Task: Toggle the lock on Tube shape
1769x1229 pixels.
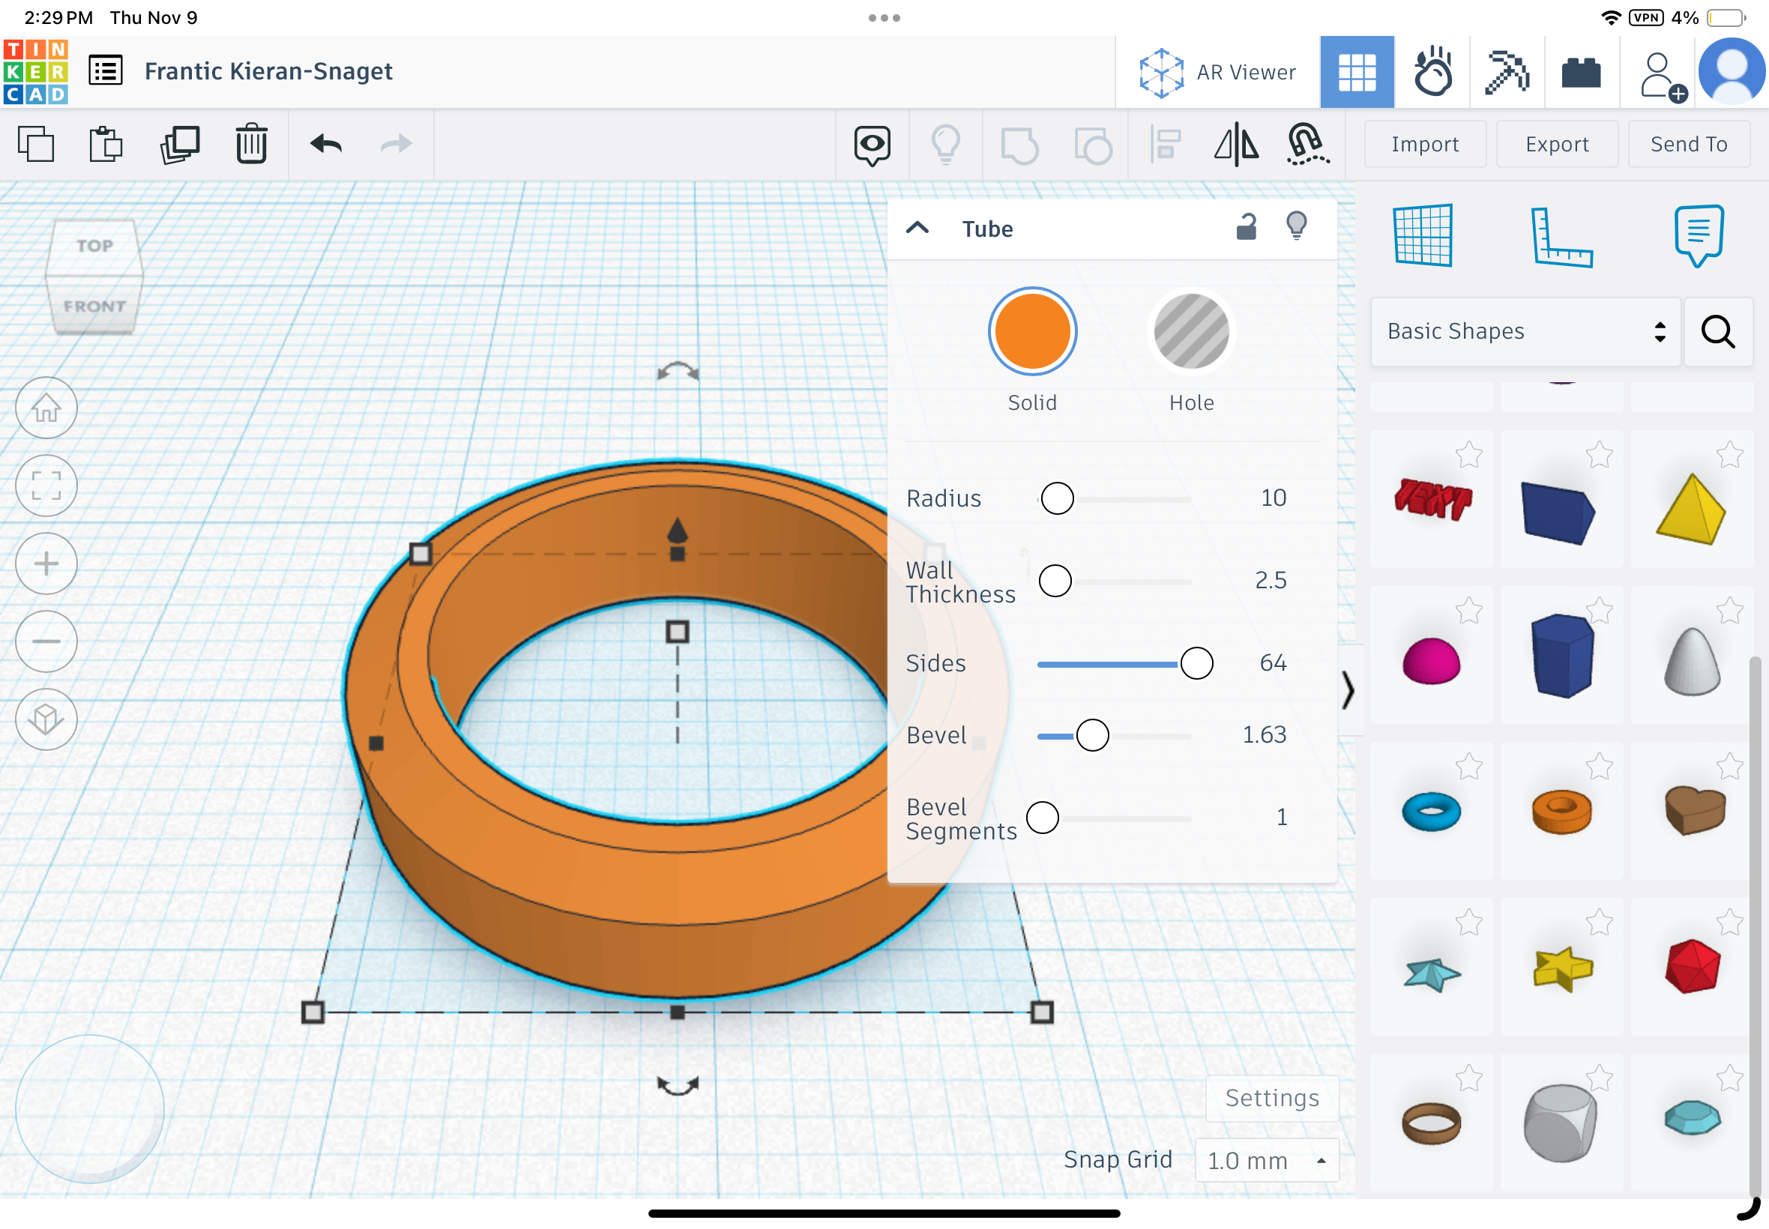Action: click(x=1245, y=227)
